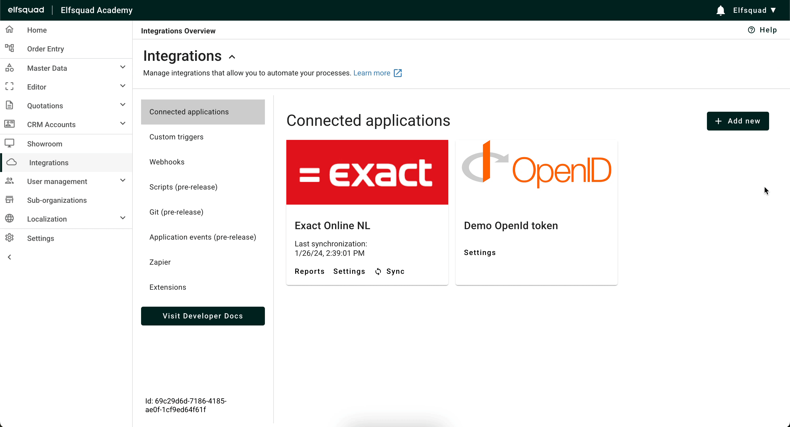The image size is (790, 427).
Task: Go to Home menu label
Action: pos(37,30)
